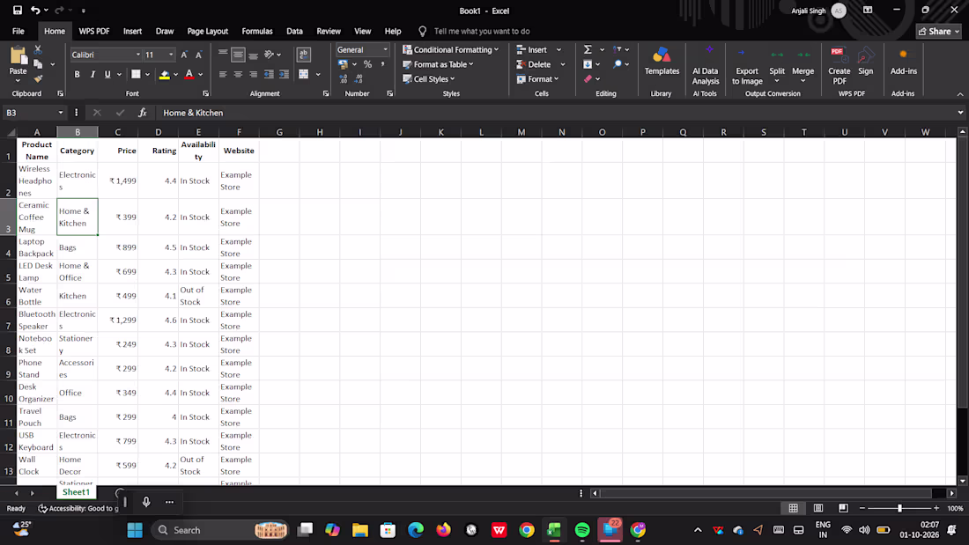This screenshot has width=969, height=545.
Task: Click Decrease Indent icon
Action: point(269,74)
